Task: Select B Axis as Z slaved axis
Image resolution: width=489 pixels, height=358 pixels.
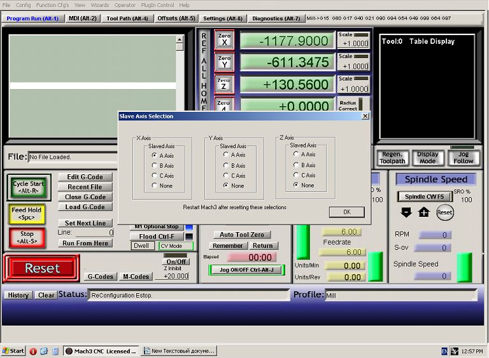Action: coord(296,165)
